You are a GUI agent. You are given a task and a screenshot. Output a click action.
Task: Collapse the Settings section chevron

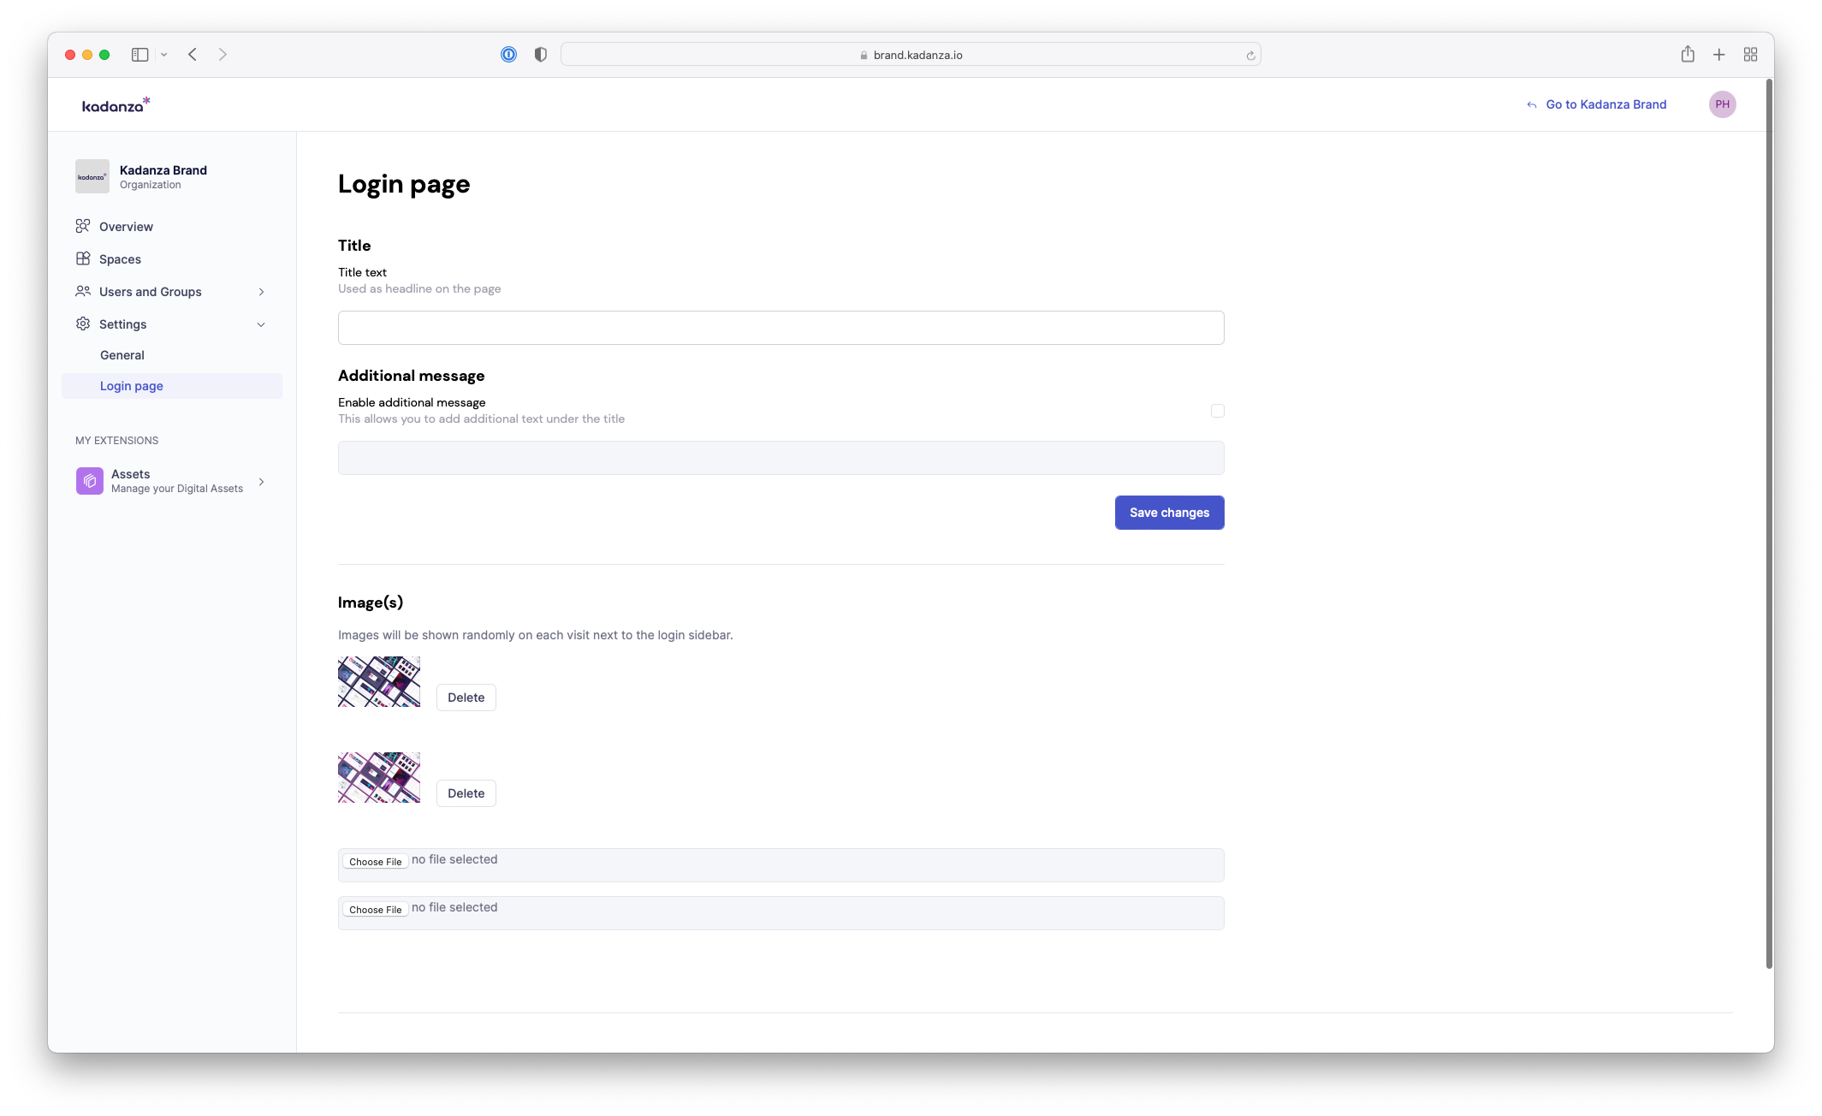261,324
